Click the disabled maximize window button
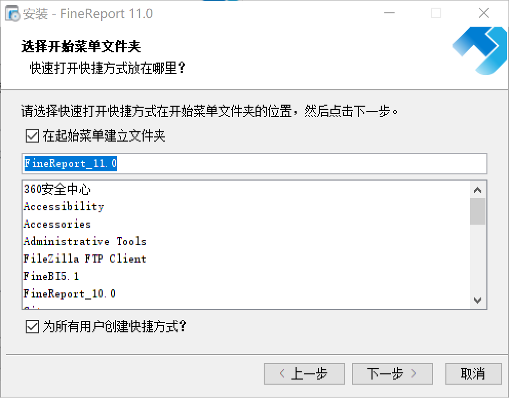 (436, 13)
